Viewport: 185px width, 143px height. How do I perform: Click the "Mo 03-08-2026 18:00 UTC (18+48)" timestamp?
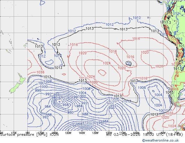pos(144,135)
